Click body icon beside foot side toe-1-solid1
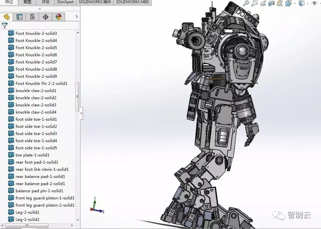Image resolution: width=321 pixels, height=229 pixels. 11,119
